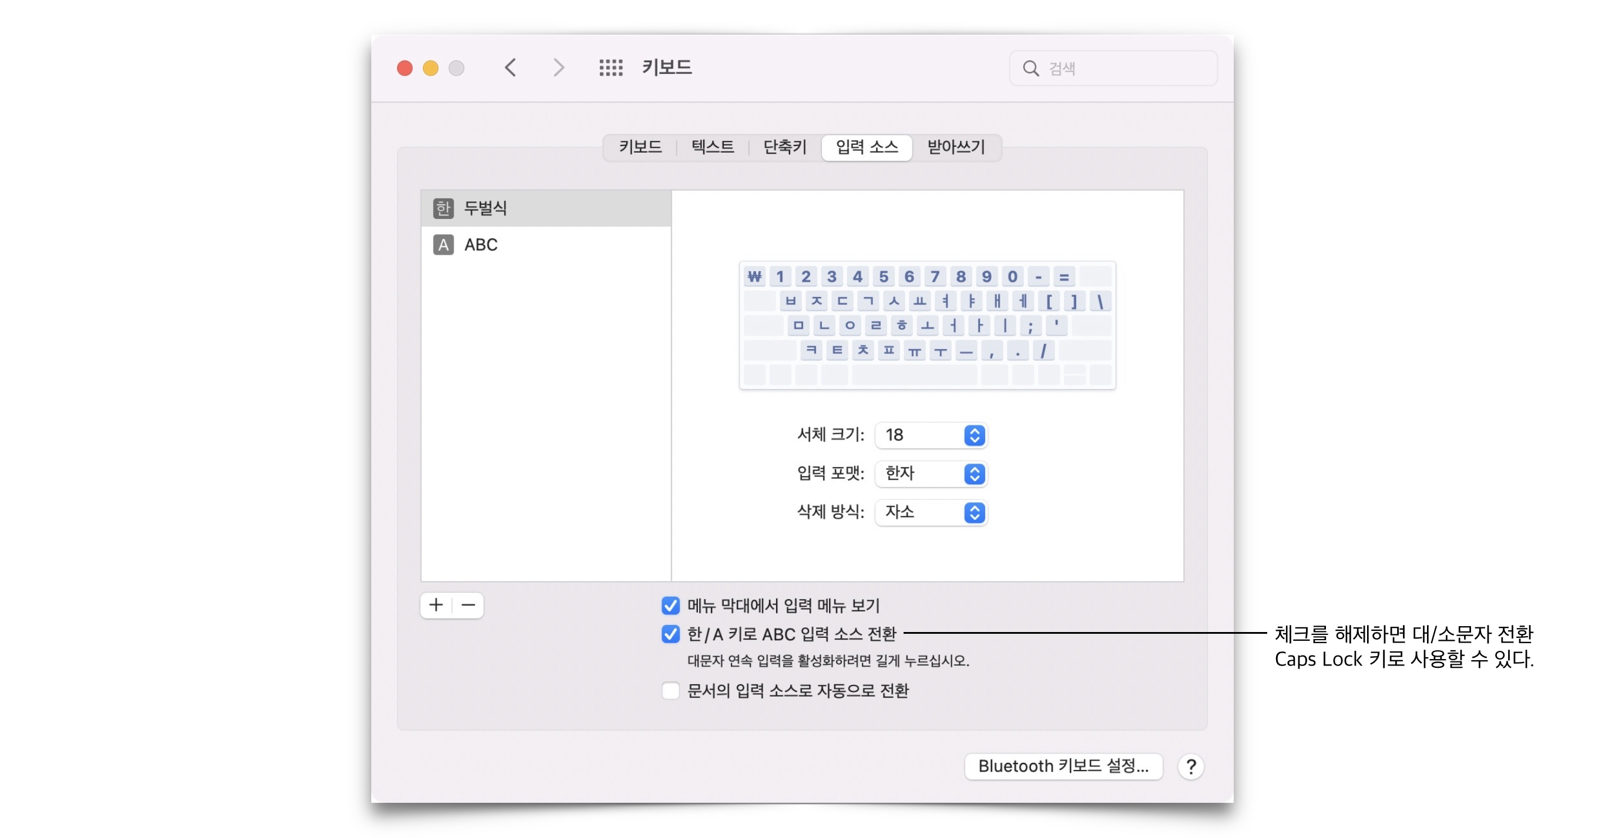Screen dimensions: 1605x838
Task: Open the 삭제 방식 dropdown showing 자소
Action: [x=931, y=512]
